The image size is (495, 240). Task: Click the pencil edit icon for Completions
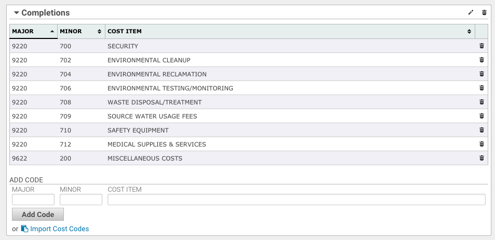tap(471, 12)
